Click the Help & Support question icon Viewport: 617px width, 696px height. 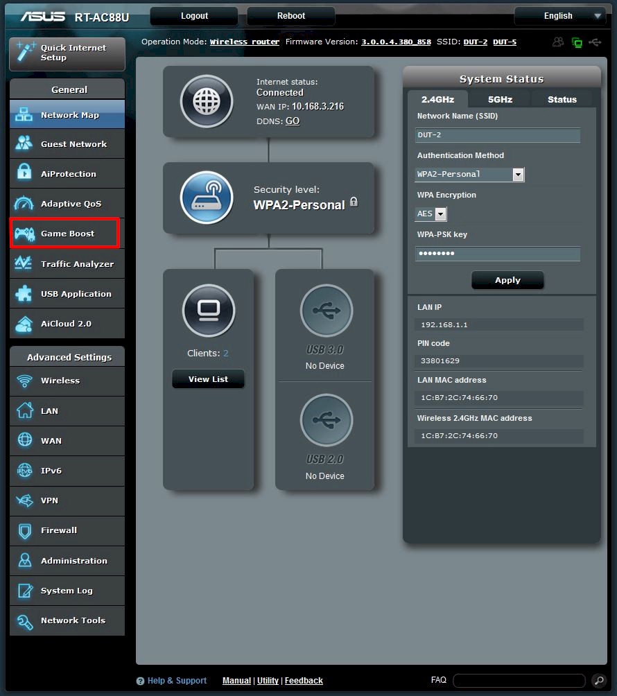pyautogui.click(x=140, y=681)
